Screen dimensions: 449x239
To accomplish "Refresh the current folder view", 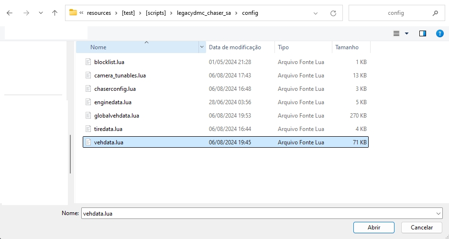I will (333, 13).
